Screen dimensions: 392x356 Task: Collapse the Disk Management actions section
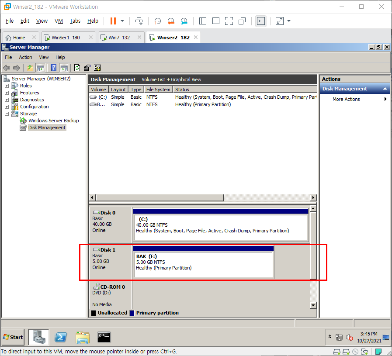385,89
